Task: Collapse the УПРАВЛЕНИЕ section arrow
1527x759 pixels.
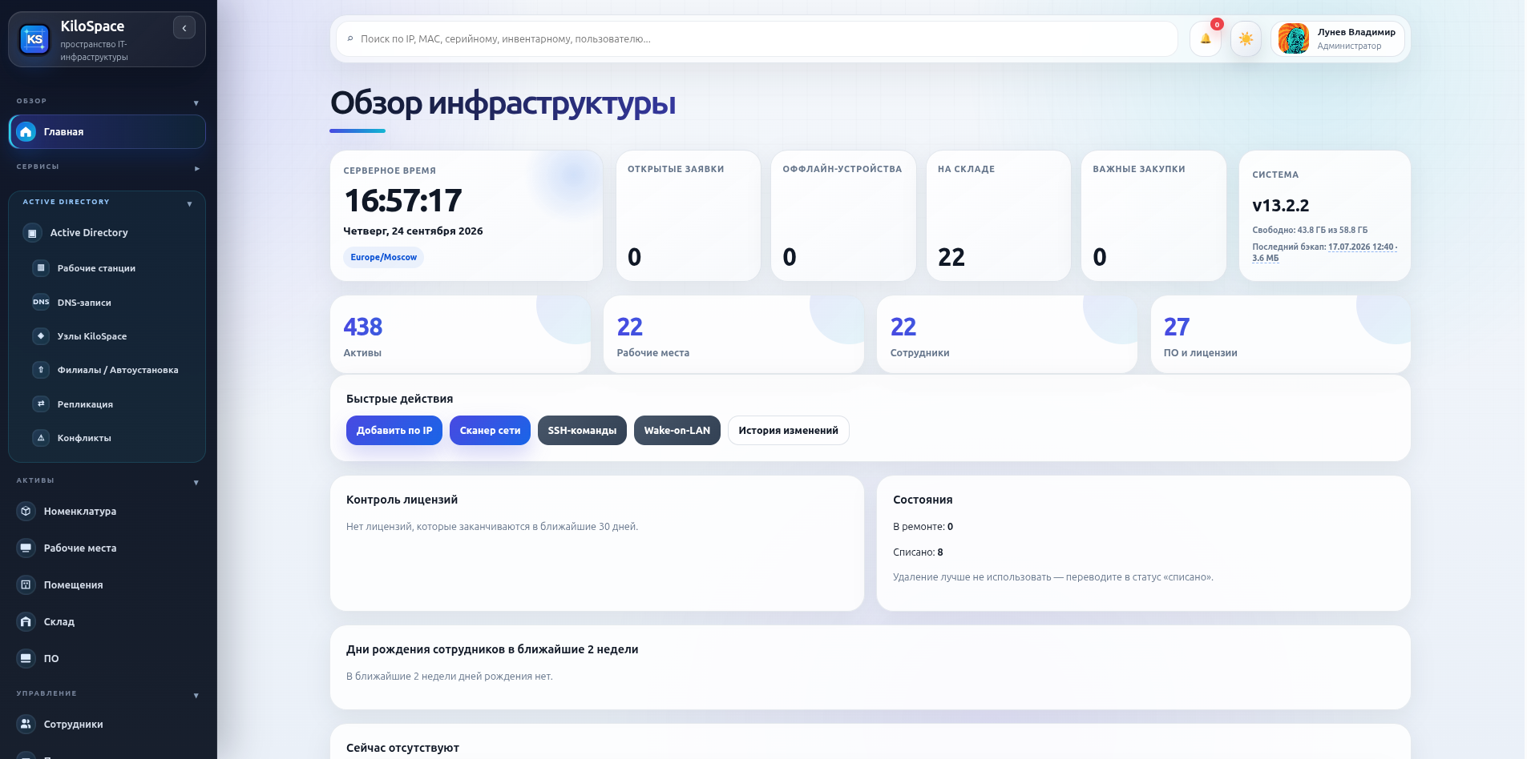Action: (x=196, y=696)
